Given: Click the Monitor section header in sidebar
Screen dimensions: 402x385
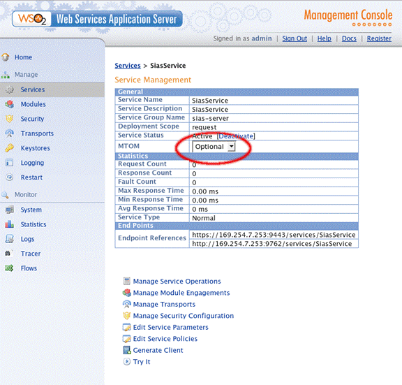Looking at the screenshot, I should [26, 194].
